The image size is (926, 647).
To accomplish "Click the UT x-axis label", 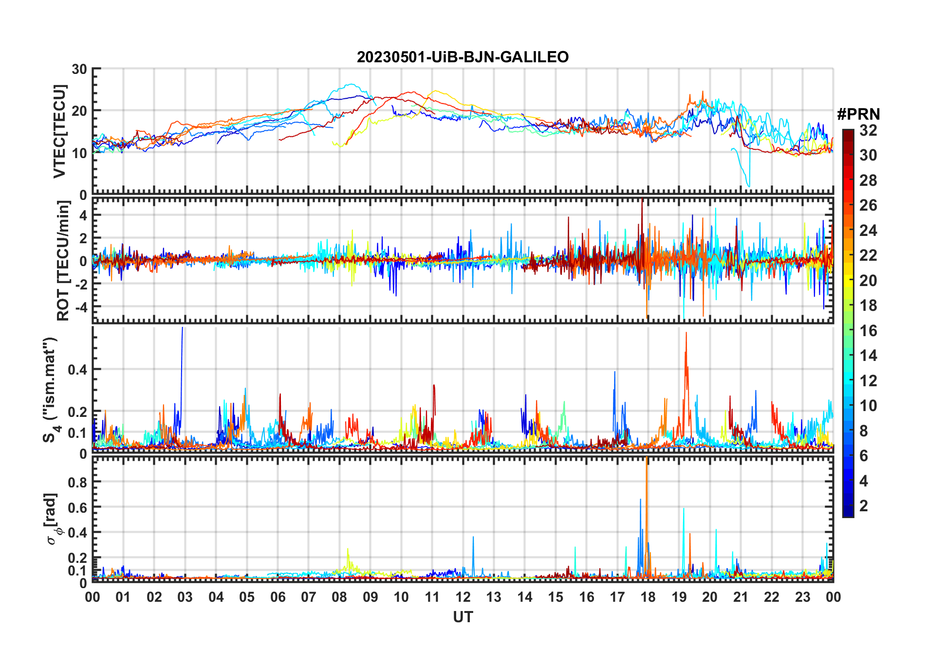I will pos(463,617).
